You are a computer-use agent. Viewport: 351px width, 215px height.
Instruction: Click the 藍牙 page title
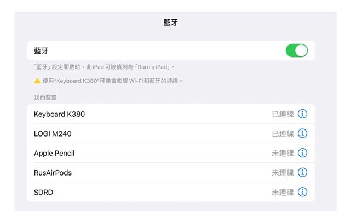171,22
